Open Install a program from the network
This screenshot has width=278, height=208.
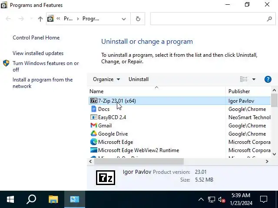point(43,83)
